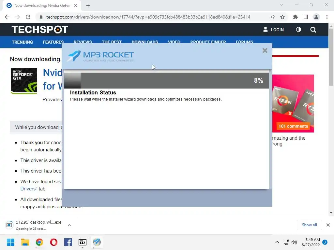This screenshot has height=250, width=334.
Task: Open a new browser tab
Action: tap(88, 6)
